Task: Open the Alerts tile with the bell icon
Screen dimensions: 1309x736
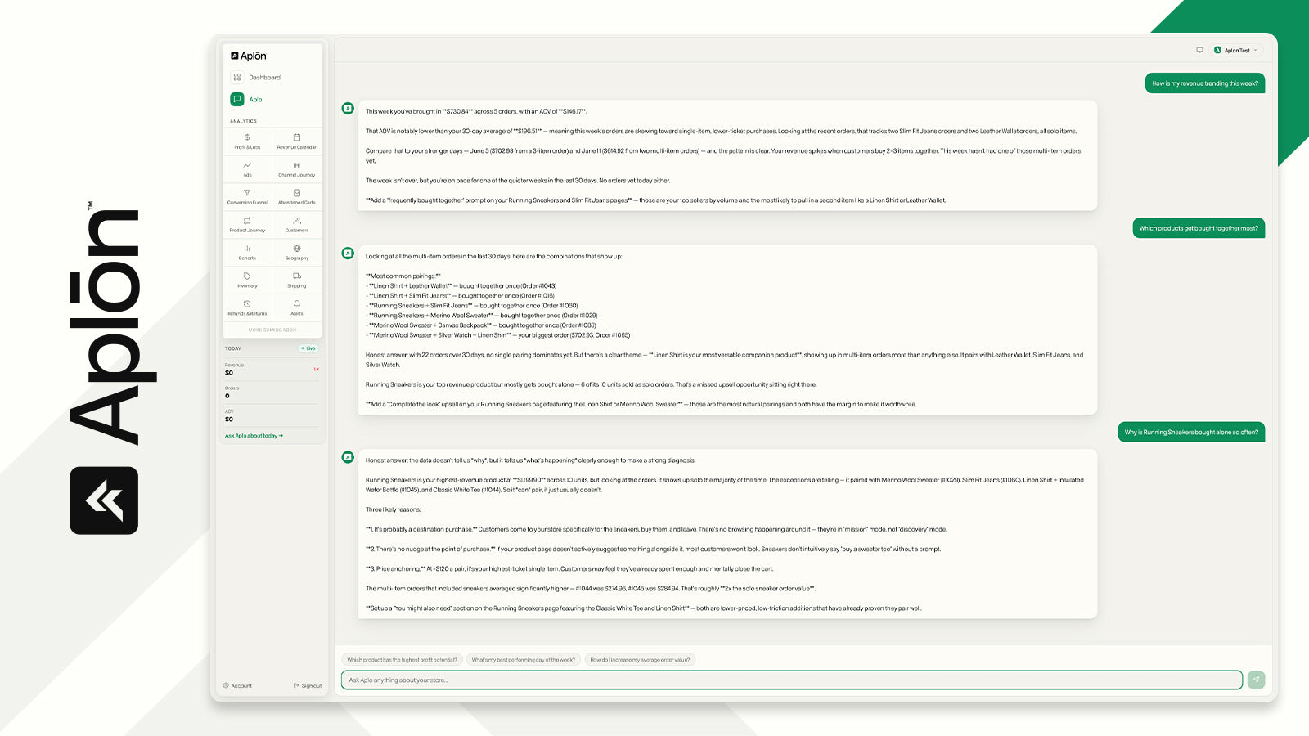Action: 297,308
